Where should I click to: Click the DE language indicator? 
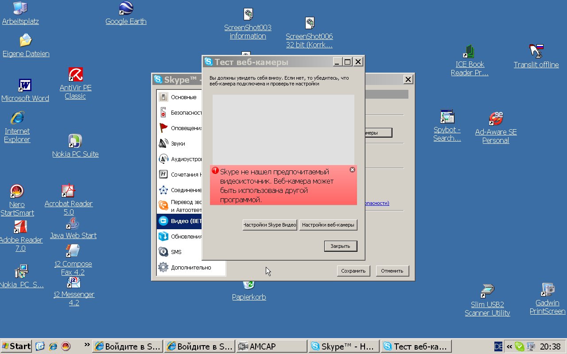[498, 346]
